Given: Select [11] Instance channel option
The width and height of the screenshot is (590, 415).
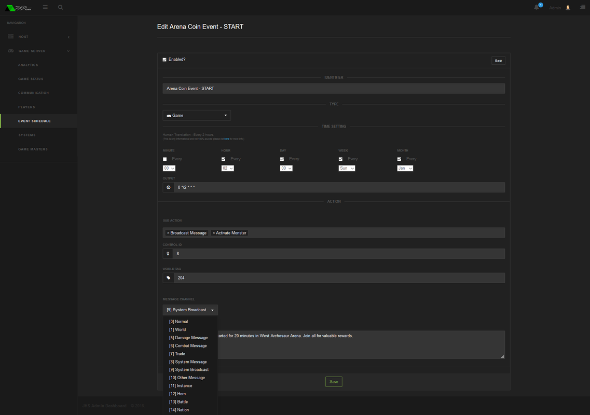Looking at the screenshot, I should tap(190, 386).
